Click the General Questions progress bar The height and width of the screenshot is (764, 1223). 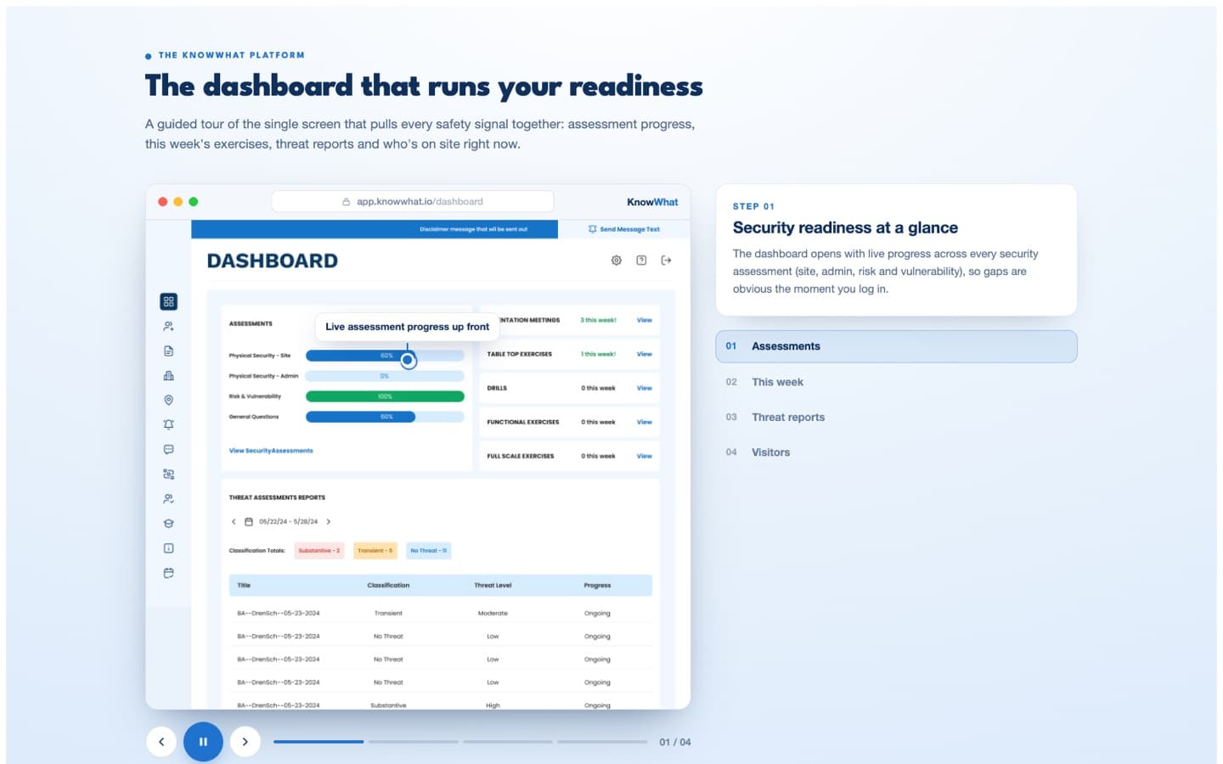coord(385,417)
